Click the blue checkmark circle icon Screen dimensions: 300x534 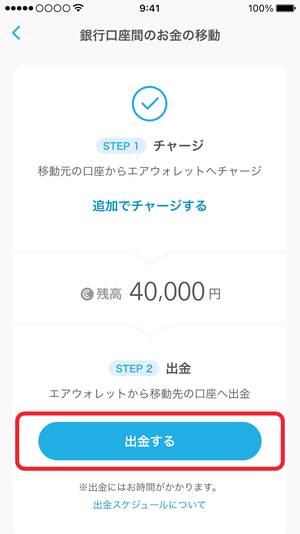pos(150,103)
